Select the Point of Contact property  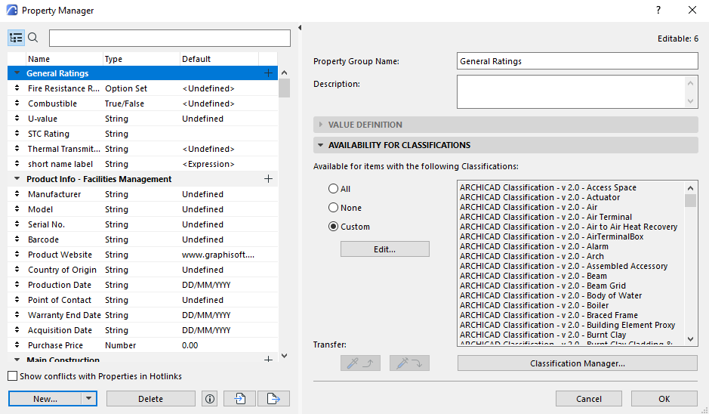[143, 300]
